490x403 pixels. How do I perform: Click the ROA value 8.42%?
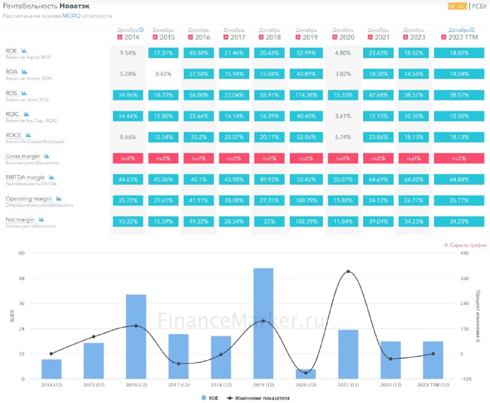coord(164,74)
